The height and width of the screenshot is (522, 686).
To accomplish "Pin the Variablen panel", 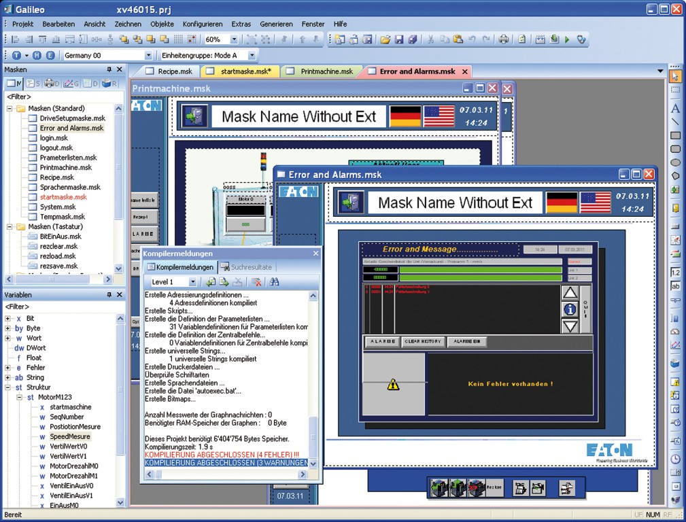I will (109, 295).
